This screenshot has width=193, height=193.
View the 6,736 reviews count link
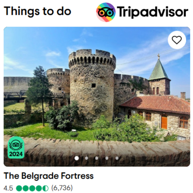pyautogui.click(x=62, y=188)
